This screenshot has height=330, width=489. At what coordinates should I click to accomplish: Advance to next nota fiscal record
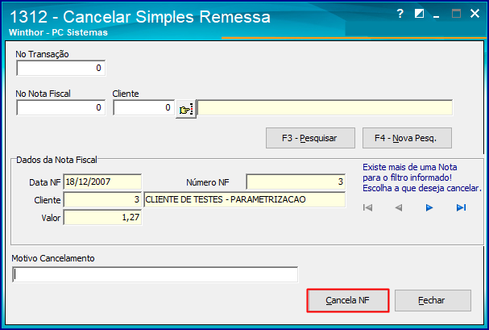(x=429, y=207)
